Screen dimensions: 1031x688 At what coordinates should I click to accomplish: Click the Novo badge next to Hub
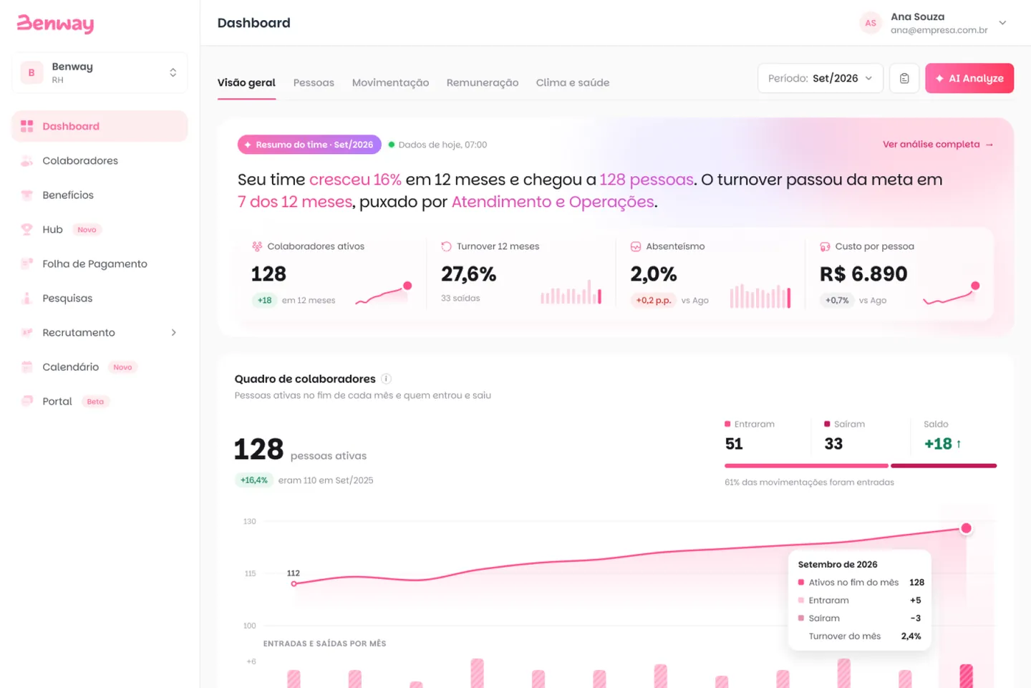[87, 230]
